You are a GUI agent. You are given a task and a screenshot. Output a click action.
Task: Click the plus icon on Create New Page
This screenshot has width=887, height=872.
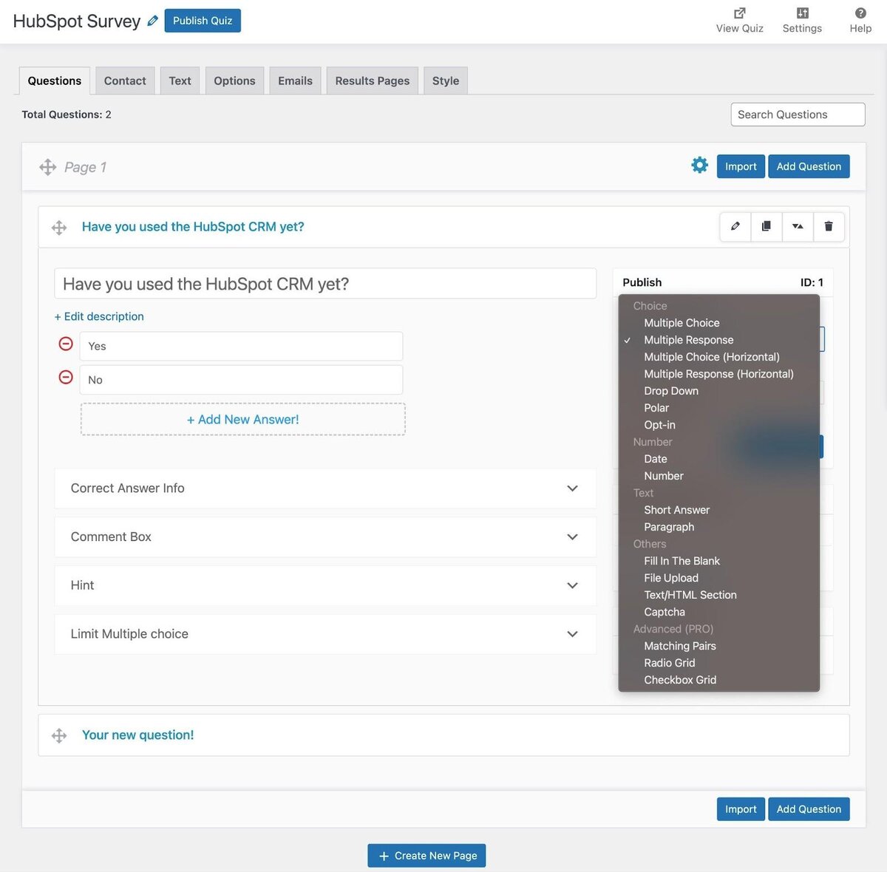[384, 856]
